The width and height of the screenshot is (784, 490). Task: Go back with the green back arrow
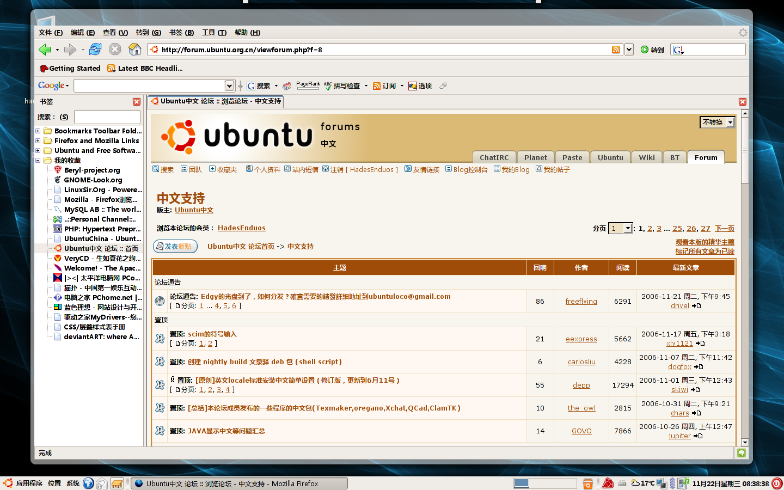click(45, 50)
